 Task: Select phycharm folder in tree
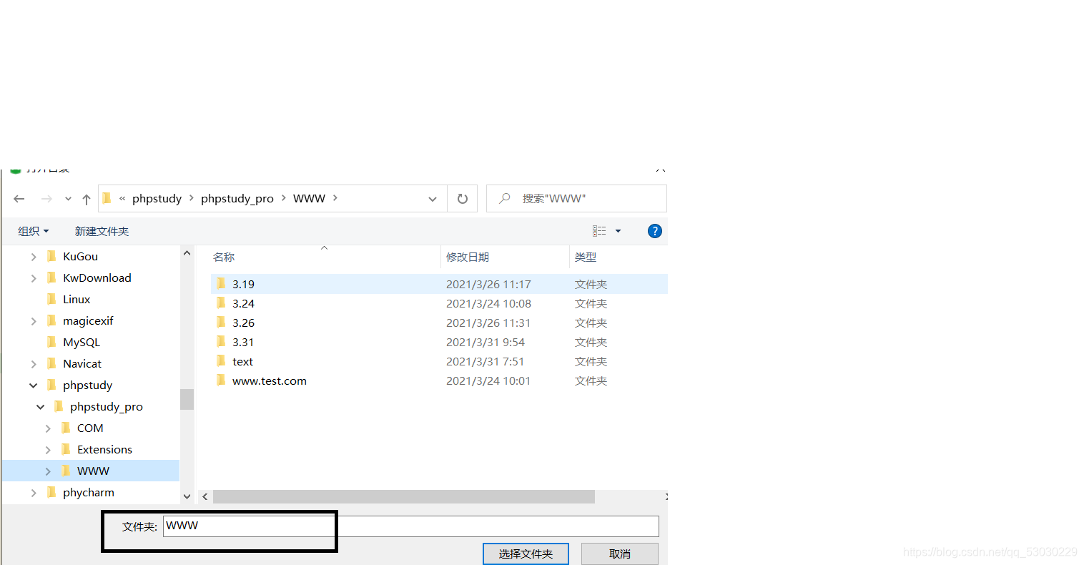click(89, 492)
